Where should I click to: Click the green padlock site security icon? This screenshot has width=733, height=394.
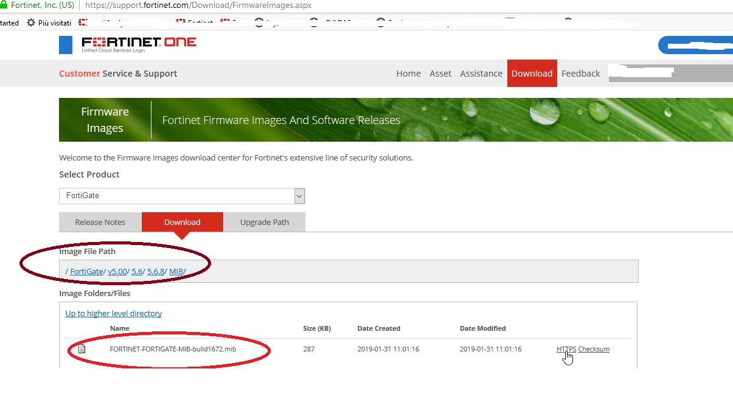(4, 5)
